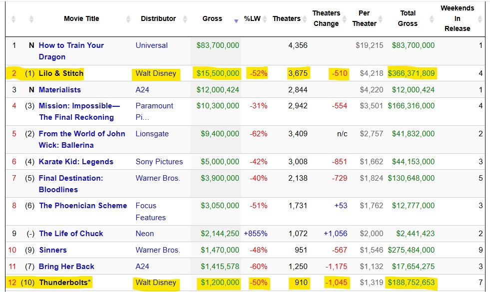Open Final Destination: Bloodlines movie link
The width and height of the screenshot is (490, 292).
(x=71, y=184)
